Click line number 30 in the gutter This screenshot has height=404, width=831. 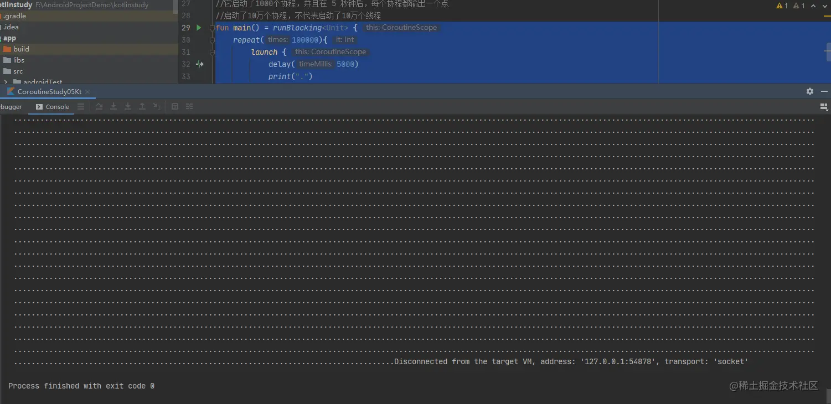(x=186, y=40)
